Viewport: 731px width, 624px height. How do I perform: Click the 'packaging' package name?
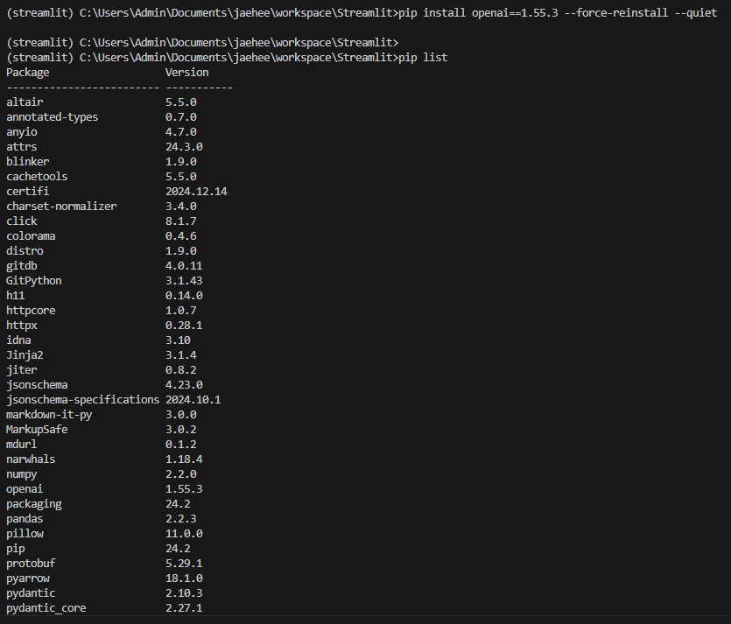[33, 505]
